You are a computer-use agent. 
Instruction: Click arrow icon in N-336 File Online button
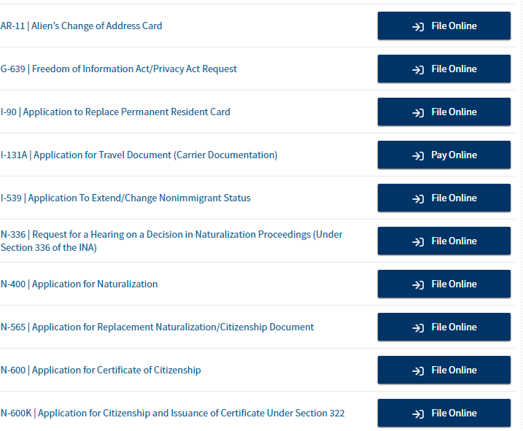pyautogui.click(x=418, y=242)
